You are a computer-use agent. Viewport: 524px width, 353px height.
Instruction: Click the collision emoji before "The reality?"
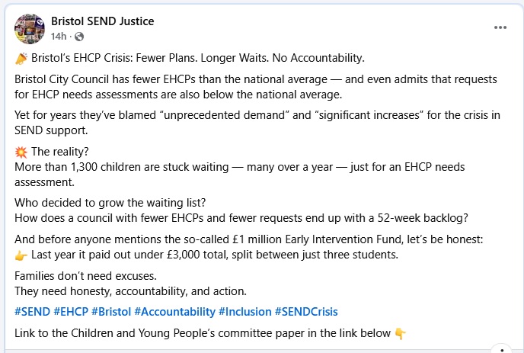tap(21, 151)
